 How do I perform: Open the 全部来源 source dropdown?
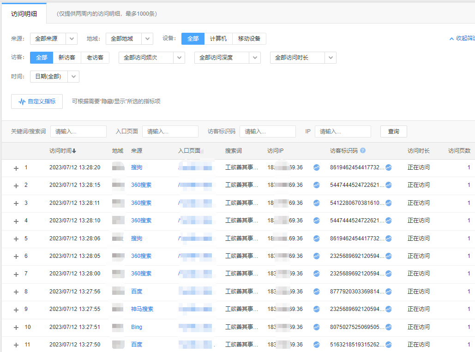point(54,39)
